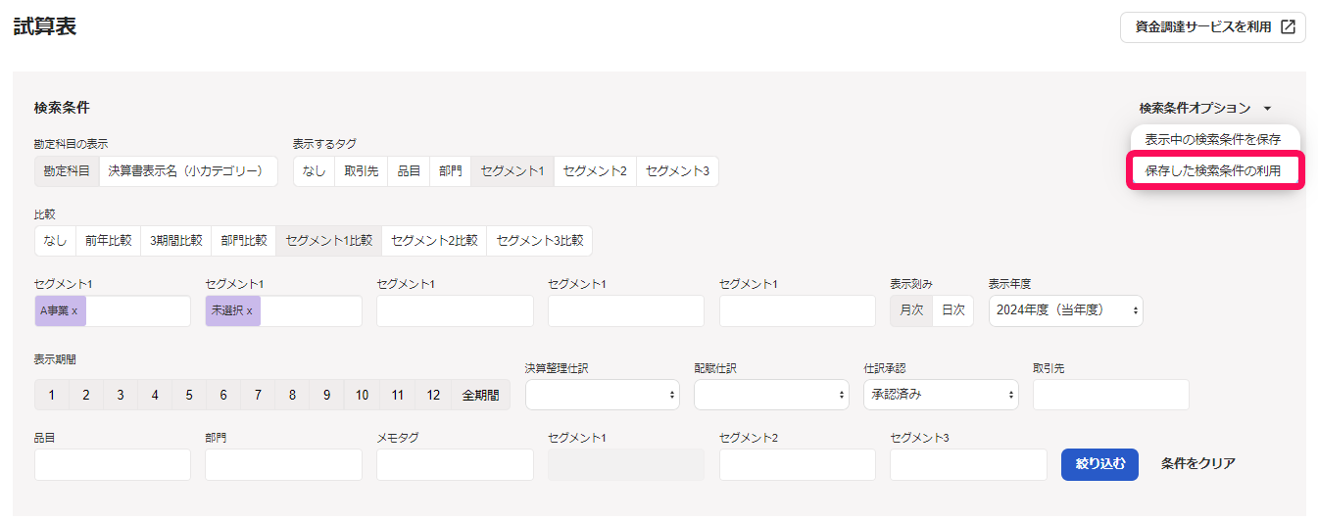Set 比較 to なし
This screenshot has width=1318, height=521.
coord(55,241)
